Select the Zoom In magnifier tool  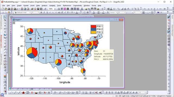click(5, 20)
